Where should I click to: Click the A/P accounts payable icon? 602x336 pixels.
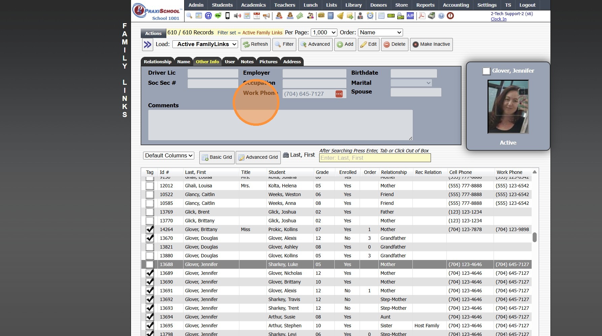click(410, 16)
